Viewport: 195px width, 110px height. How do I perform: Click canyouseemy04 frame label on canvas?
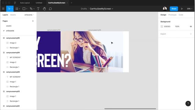point(54,30)
